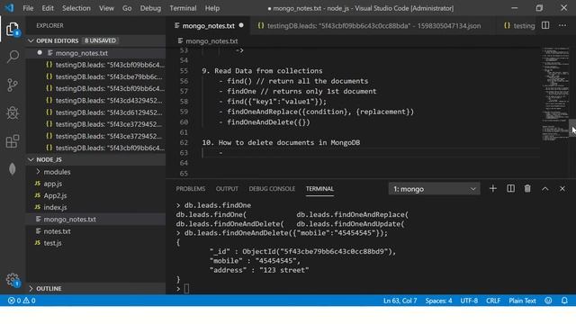576x324 pixels.
Task: Click the mongo_notes.txt breadcrumb
Action: click(x=211, y=41)
